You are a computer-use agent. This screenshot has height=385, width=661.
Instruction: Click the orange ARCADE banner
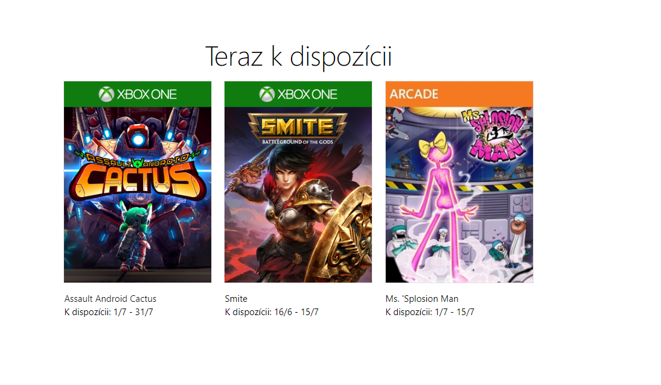459,94
